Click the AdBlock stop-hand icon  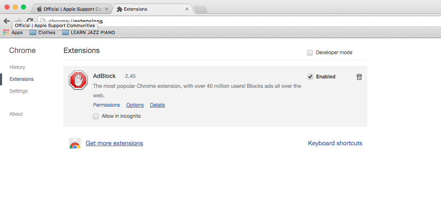pyautogui.click(x=78, y=80)
